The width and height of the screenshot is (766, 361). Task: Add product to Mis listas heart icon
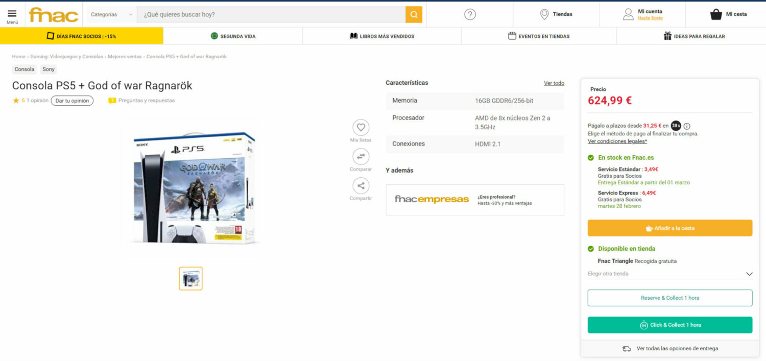(361, 127)
